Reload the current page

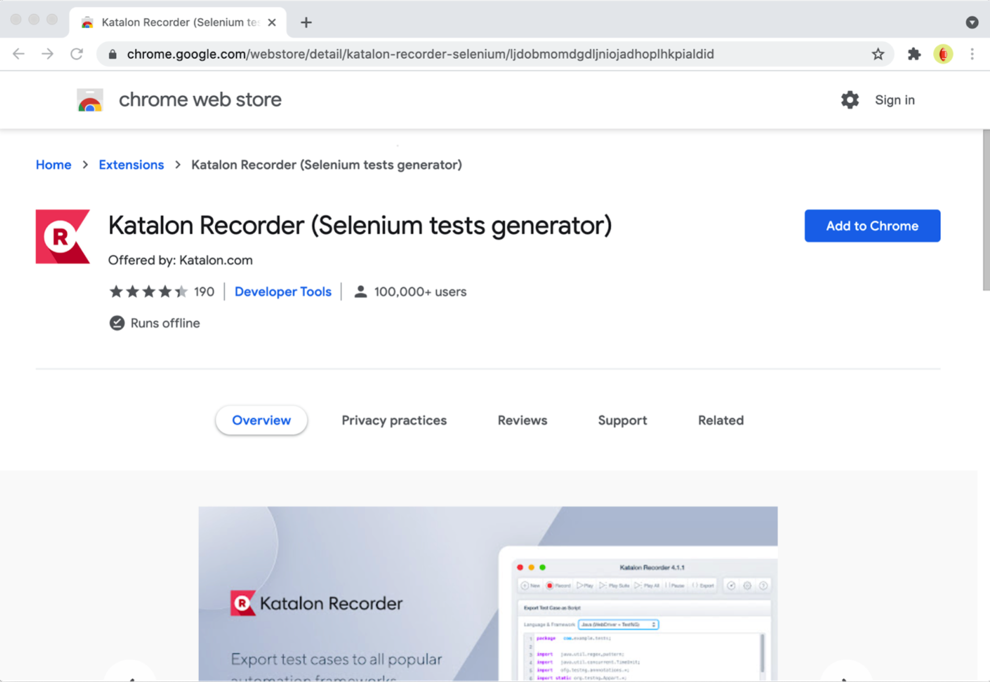(77, 54)
